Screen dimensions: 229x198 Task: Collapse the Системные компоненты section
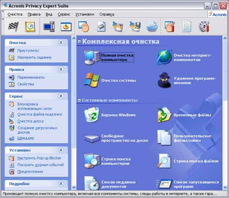pos(79,100)
